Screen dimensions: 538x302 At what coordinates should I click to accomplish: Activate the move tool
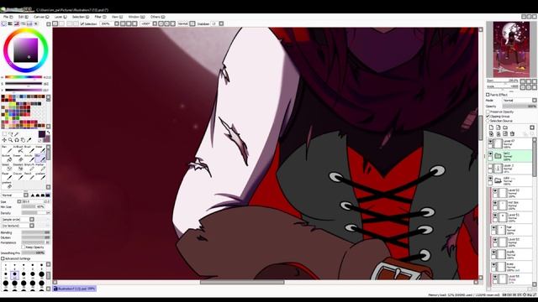[x=4, y=140]
